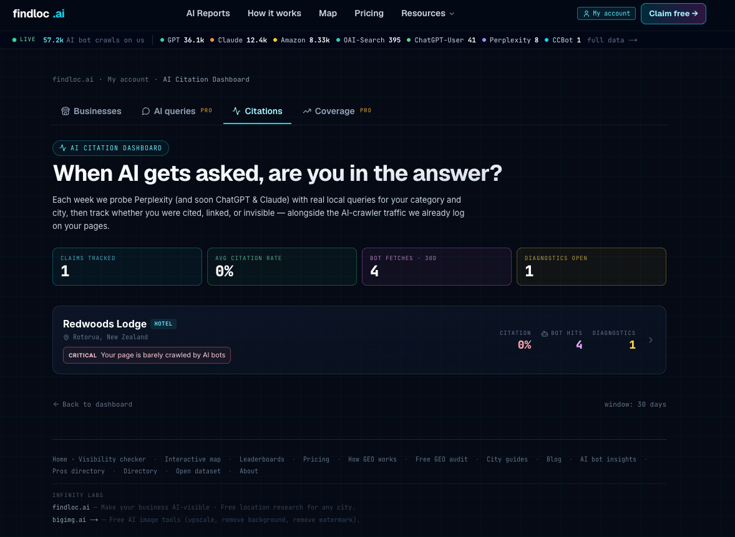
Task: Click the CCBot 1 ticker entry
Action: (563, 41)
